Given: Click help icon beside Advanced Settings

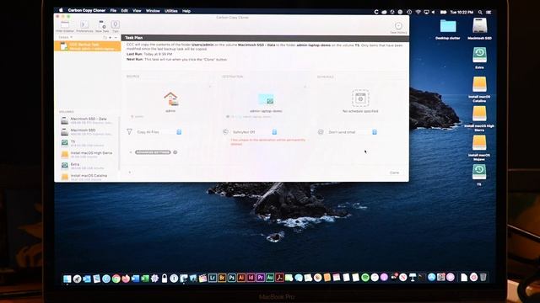Looking at the screenshot, I should point(175,152).
